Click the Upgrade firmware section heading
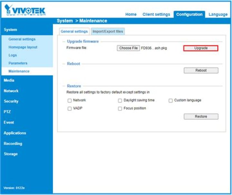The image size is (232, 195). (x=83, y=41)
